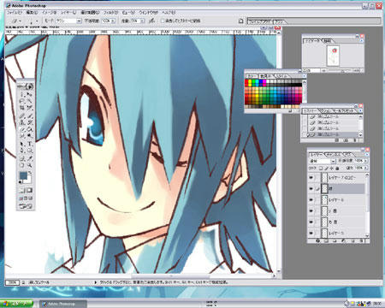Open the 編集 (Edit) menu

point(32,13)
